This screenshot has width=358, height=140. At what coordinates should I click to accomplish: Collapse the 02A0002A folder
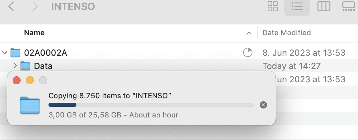click(5, 52)
